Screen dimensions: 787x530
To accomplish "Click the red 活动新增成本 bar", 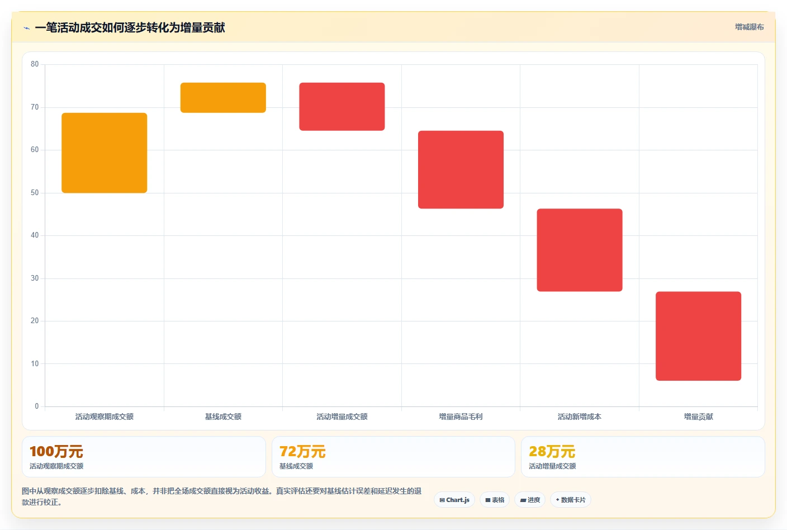I will 580,250.
